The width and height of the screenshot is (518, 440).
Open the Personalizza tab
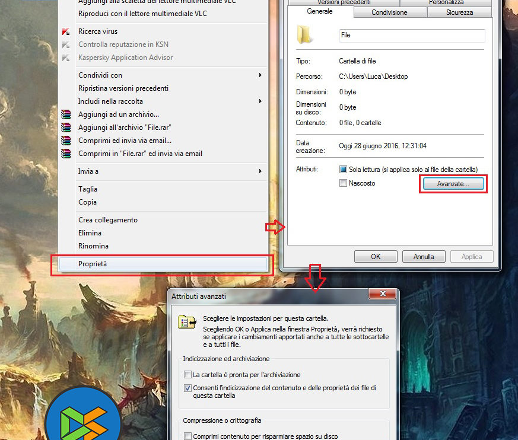(x=446, y=2)
